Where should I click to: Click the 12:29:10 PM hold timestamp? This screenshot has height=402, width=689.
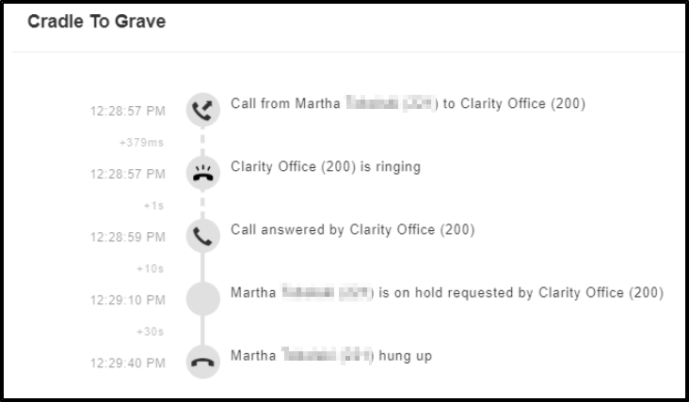(x=128, y=301)
